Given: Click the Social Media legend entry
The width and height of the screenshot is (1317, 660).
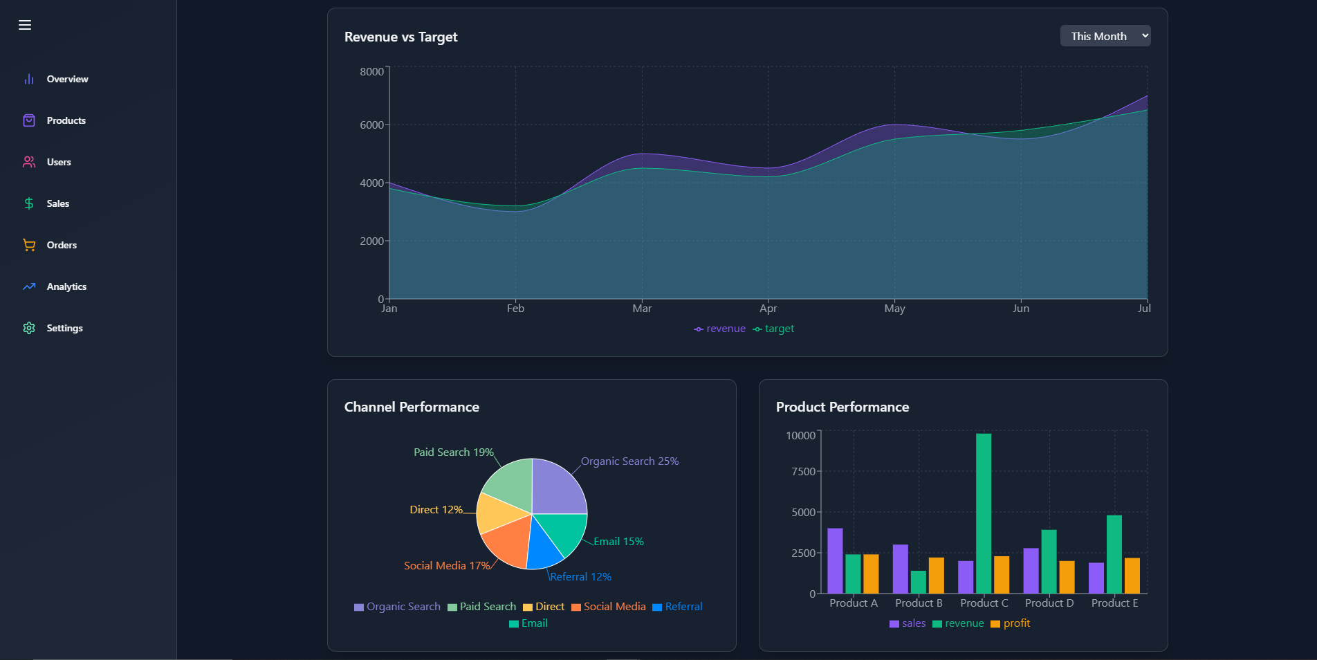Looking at the screenshot, I should [x=608, y=607].
